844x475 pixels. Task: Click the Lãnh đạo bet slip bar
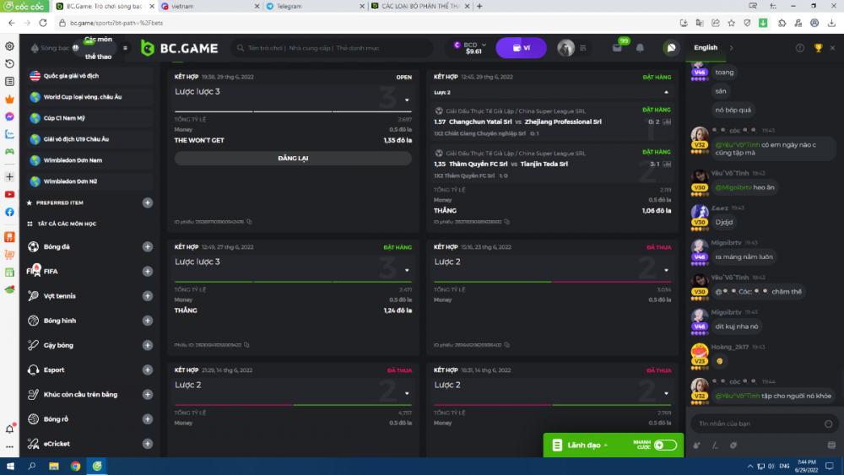coord(584,445)
